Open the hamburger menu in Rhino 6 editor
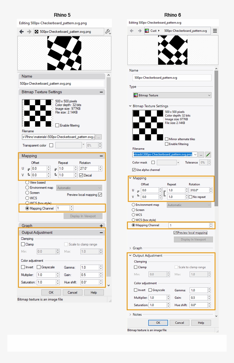Viewport: 234px width, 363px height. (x=215, y=31)
